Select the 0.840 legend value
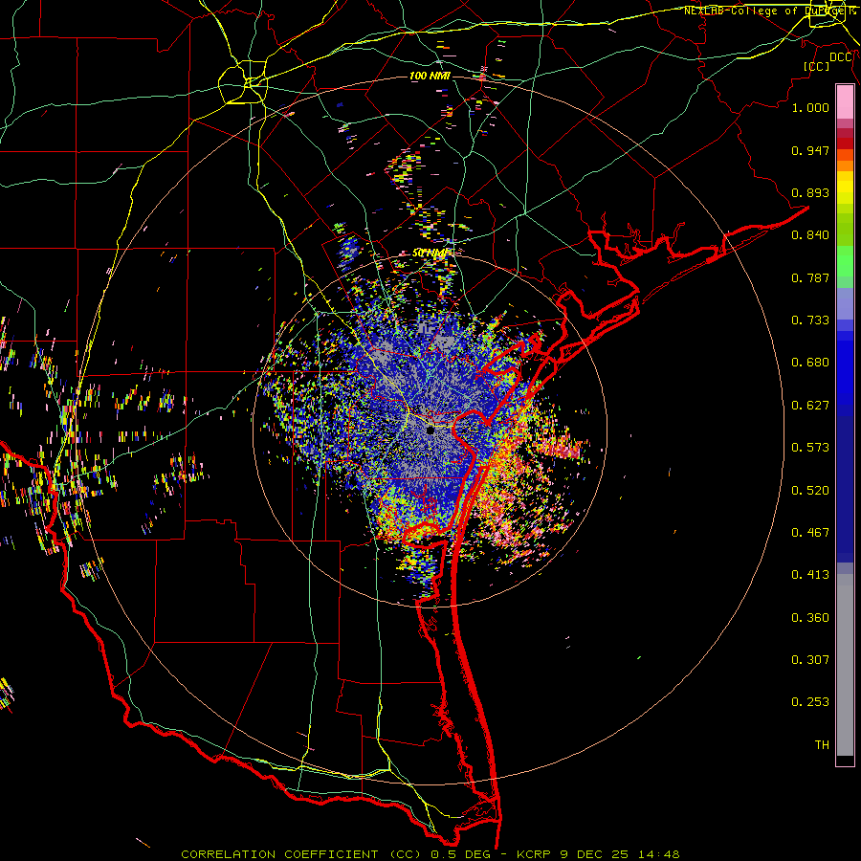This screenshot has height=861, width=861. (x=810, y=235)
